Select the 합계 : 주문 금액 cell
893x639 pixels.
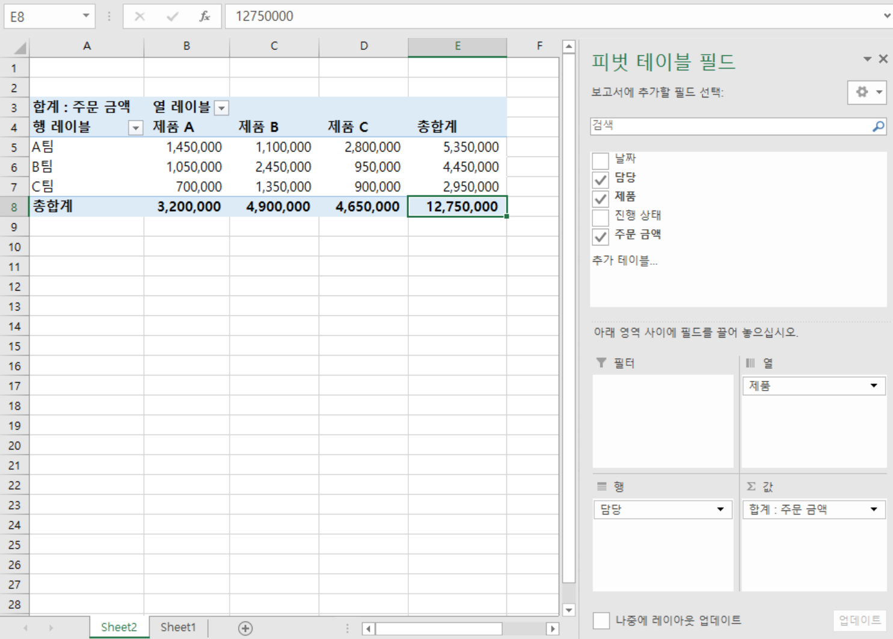87,108
